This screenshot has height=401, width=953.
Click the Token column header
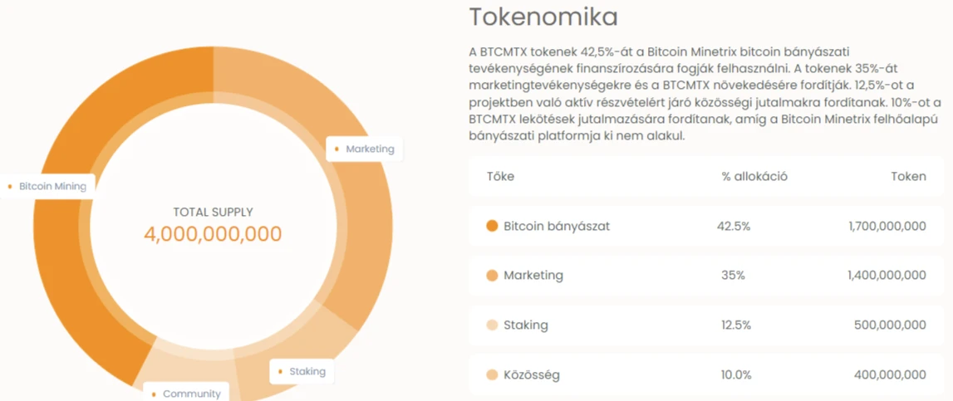[909, 177]
